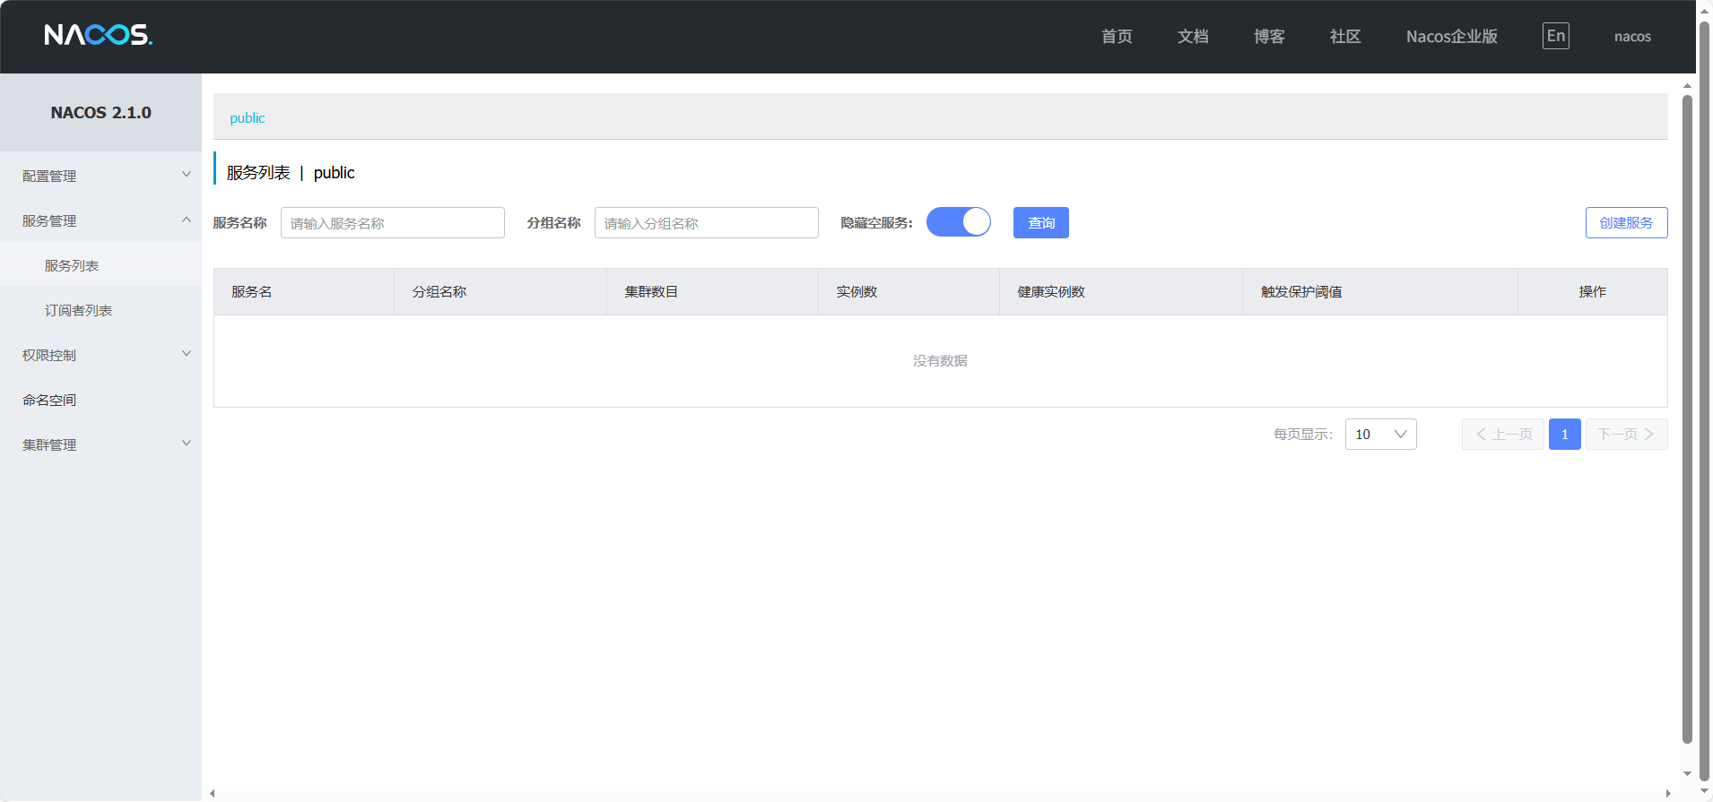Click the 服务管理 menu label

click(49, 221)
